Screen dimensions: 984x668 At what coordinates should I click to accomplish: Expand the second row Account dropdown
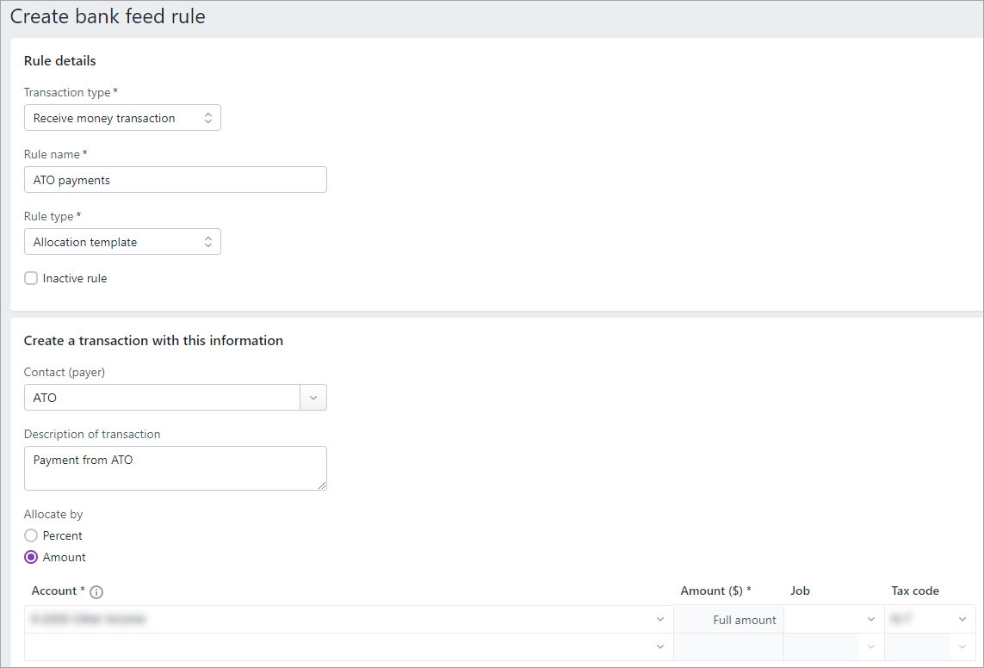[x=660, y=646]
